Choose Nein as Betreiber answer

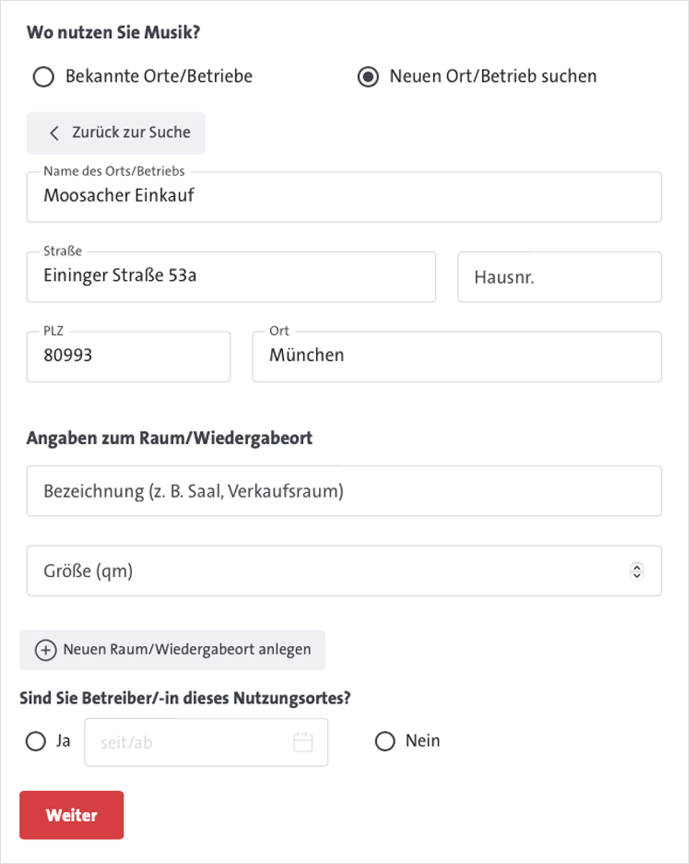[385, 741]
